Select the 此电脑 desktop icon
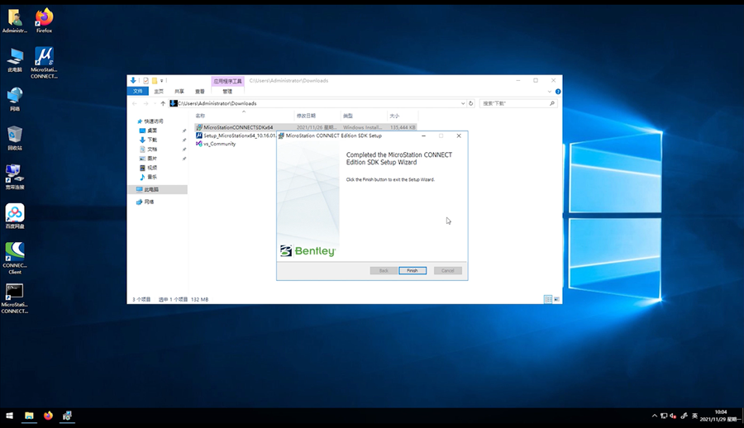 [x=15, y=59]
